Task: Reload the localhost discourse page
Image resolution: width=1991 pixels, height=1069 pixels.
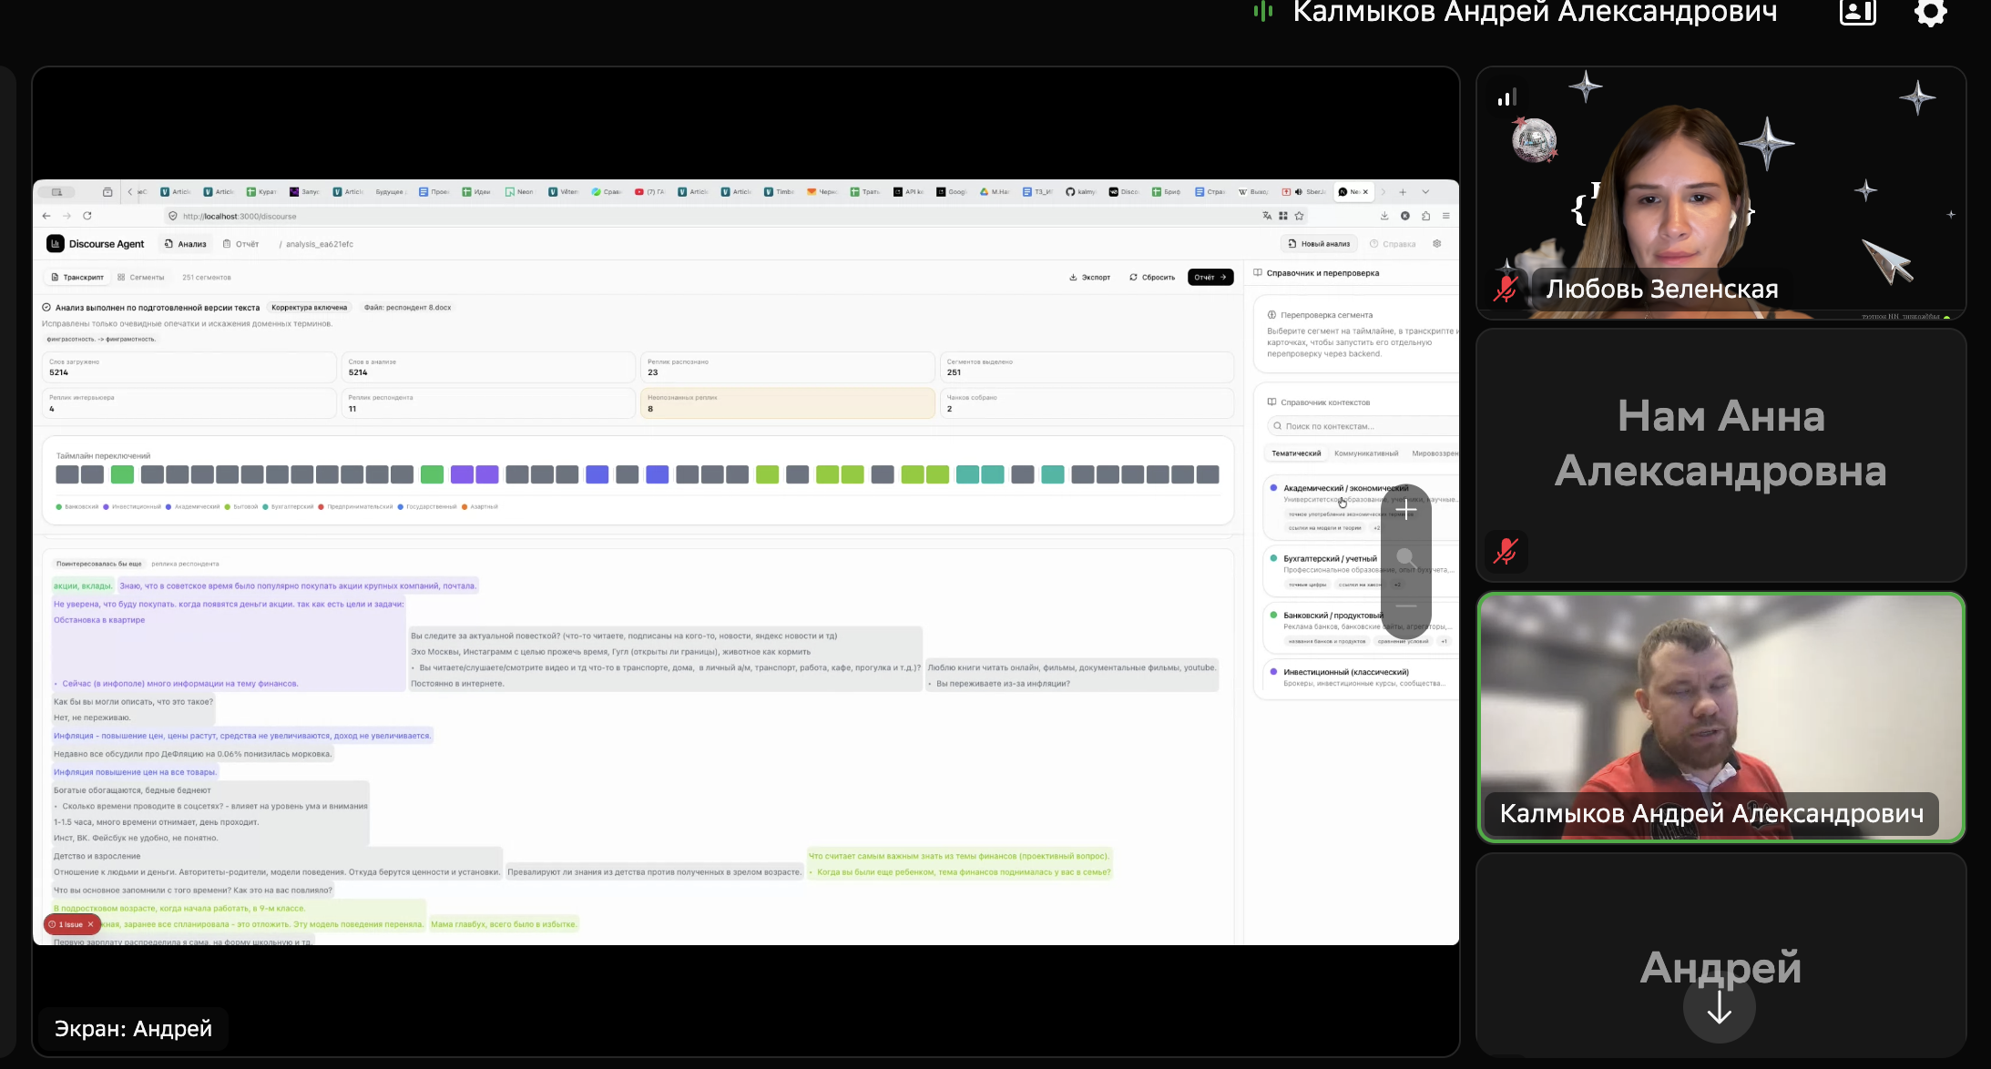Action: [x=87, y=216]
